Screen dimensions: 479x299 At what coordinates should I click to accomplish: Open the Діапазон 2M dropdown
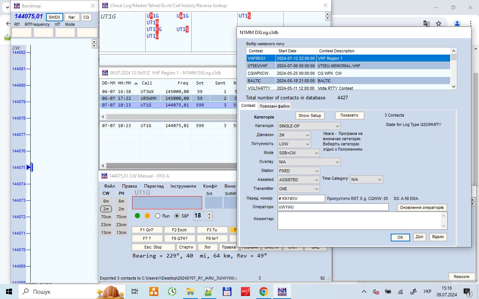294,135
